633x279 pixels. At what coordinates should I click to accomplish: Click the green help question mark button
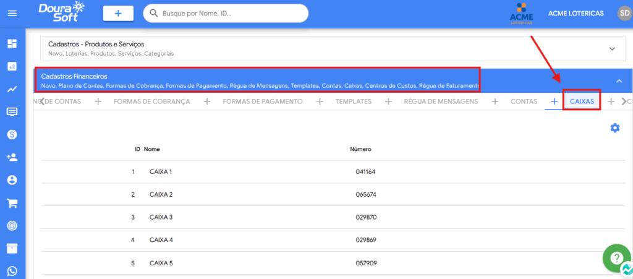tap(616, 259)
